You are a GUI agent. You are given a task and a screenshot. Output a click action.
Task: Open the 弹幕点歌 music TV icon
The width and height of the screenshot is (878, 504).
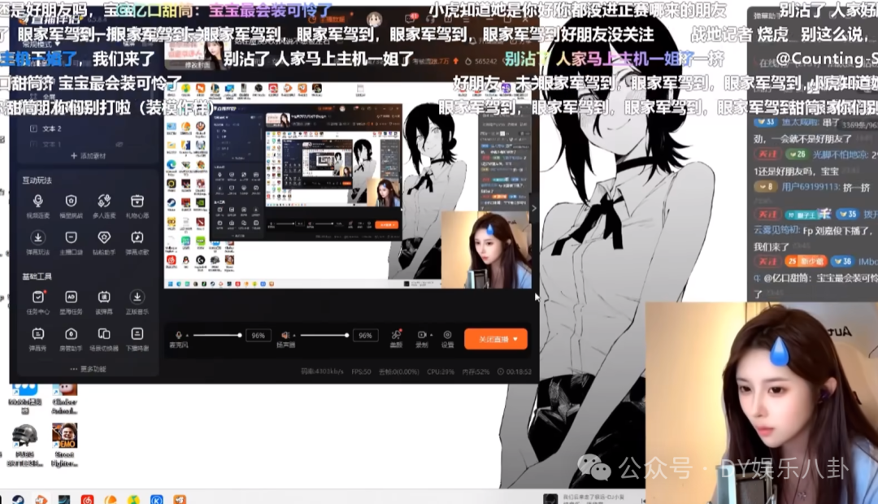(137, 237)
